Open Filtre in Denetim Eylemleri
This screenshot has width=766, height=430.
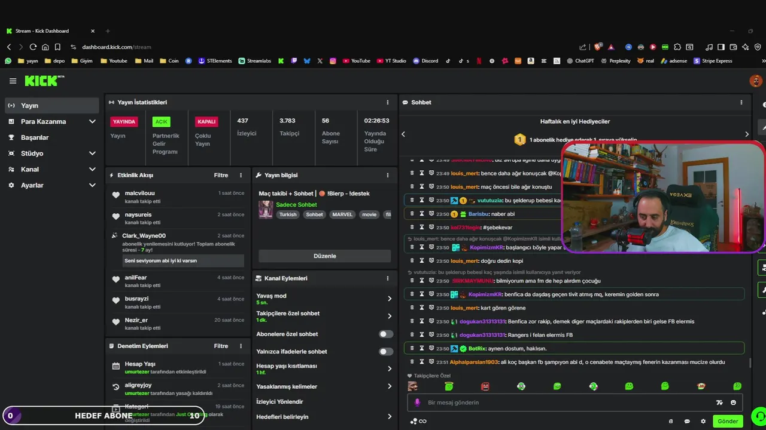click(221, 346)
